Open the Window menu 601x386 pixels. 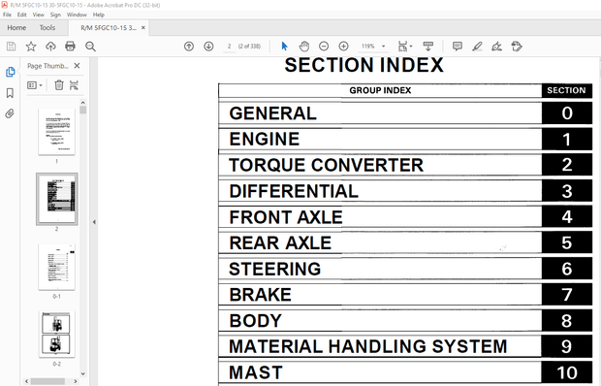tap(77, 15)
